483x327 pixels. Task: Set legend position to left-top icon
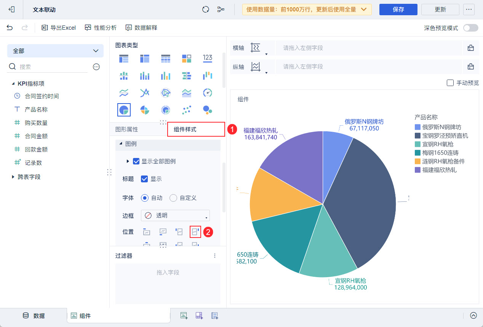(x=179, y=231)
